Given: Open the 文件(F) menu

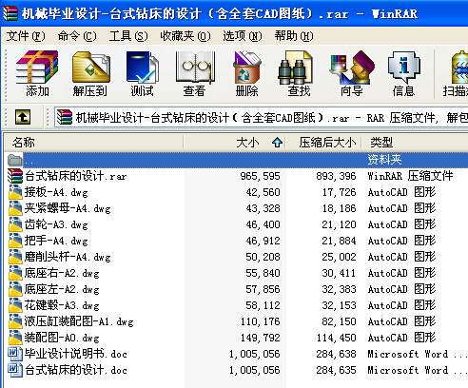Looking at the screenshot, I should (26, 36).
